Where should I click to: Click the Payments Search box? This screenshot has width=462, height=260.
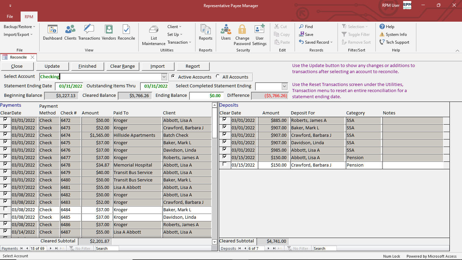tap(107, 248)
